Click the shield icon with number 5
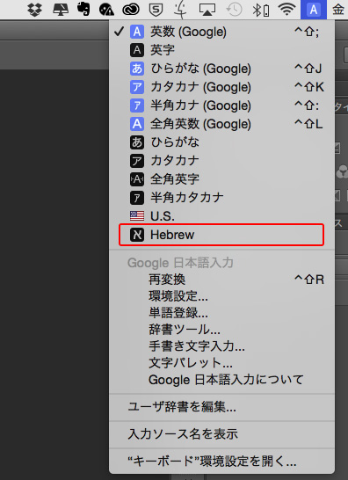The height and width of the screenshot is (480, 348). [x=156, y=10]
